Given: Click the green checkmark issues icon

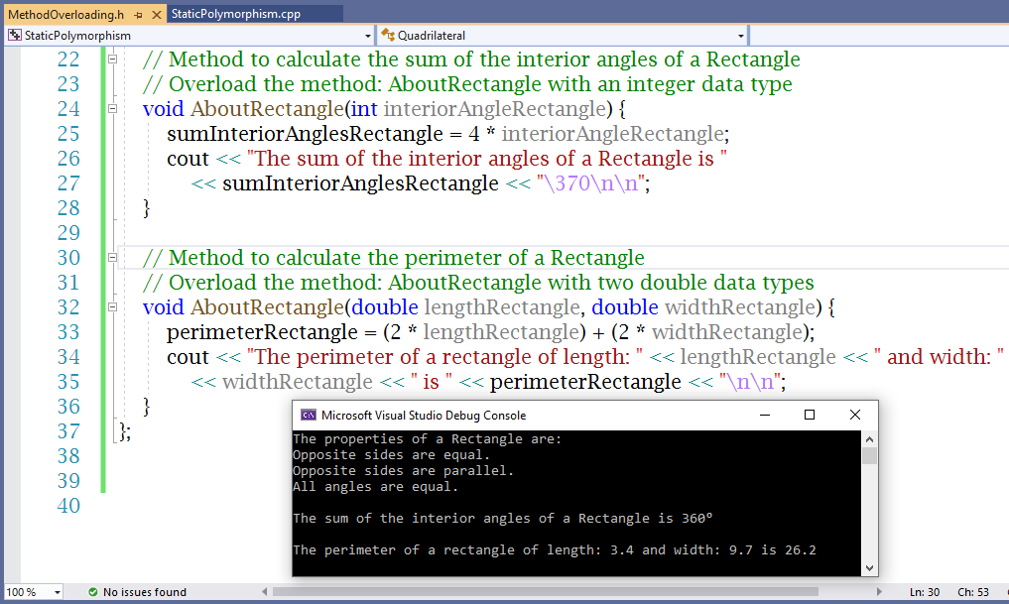Looking at the screenshot, I should point(93,592).
